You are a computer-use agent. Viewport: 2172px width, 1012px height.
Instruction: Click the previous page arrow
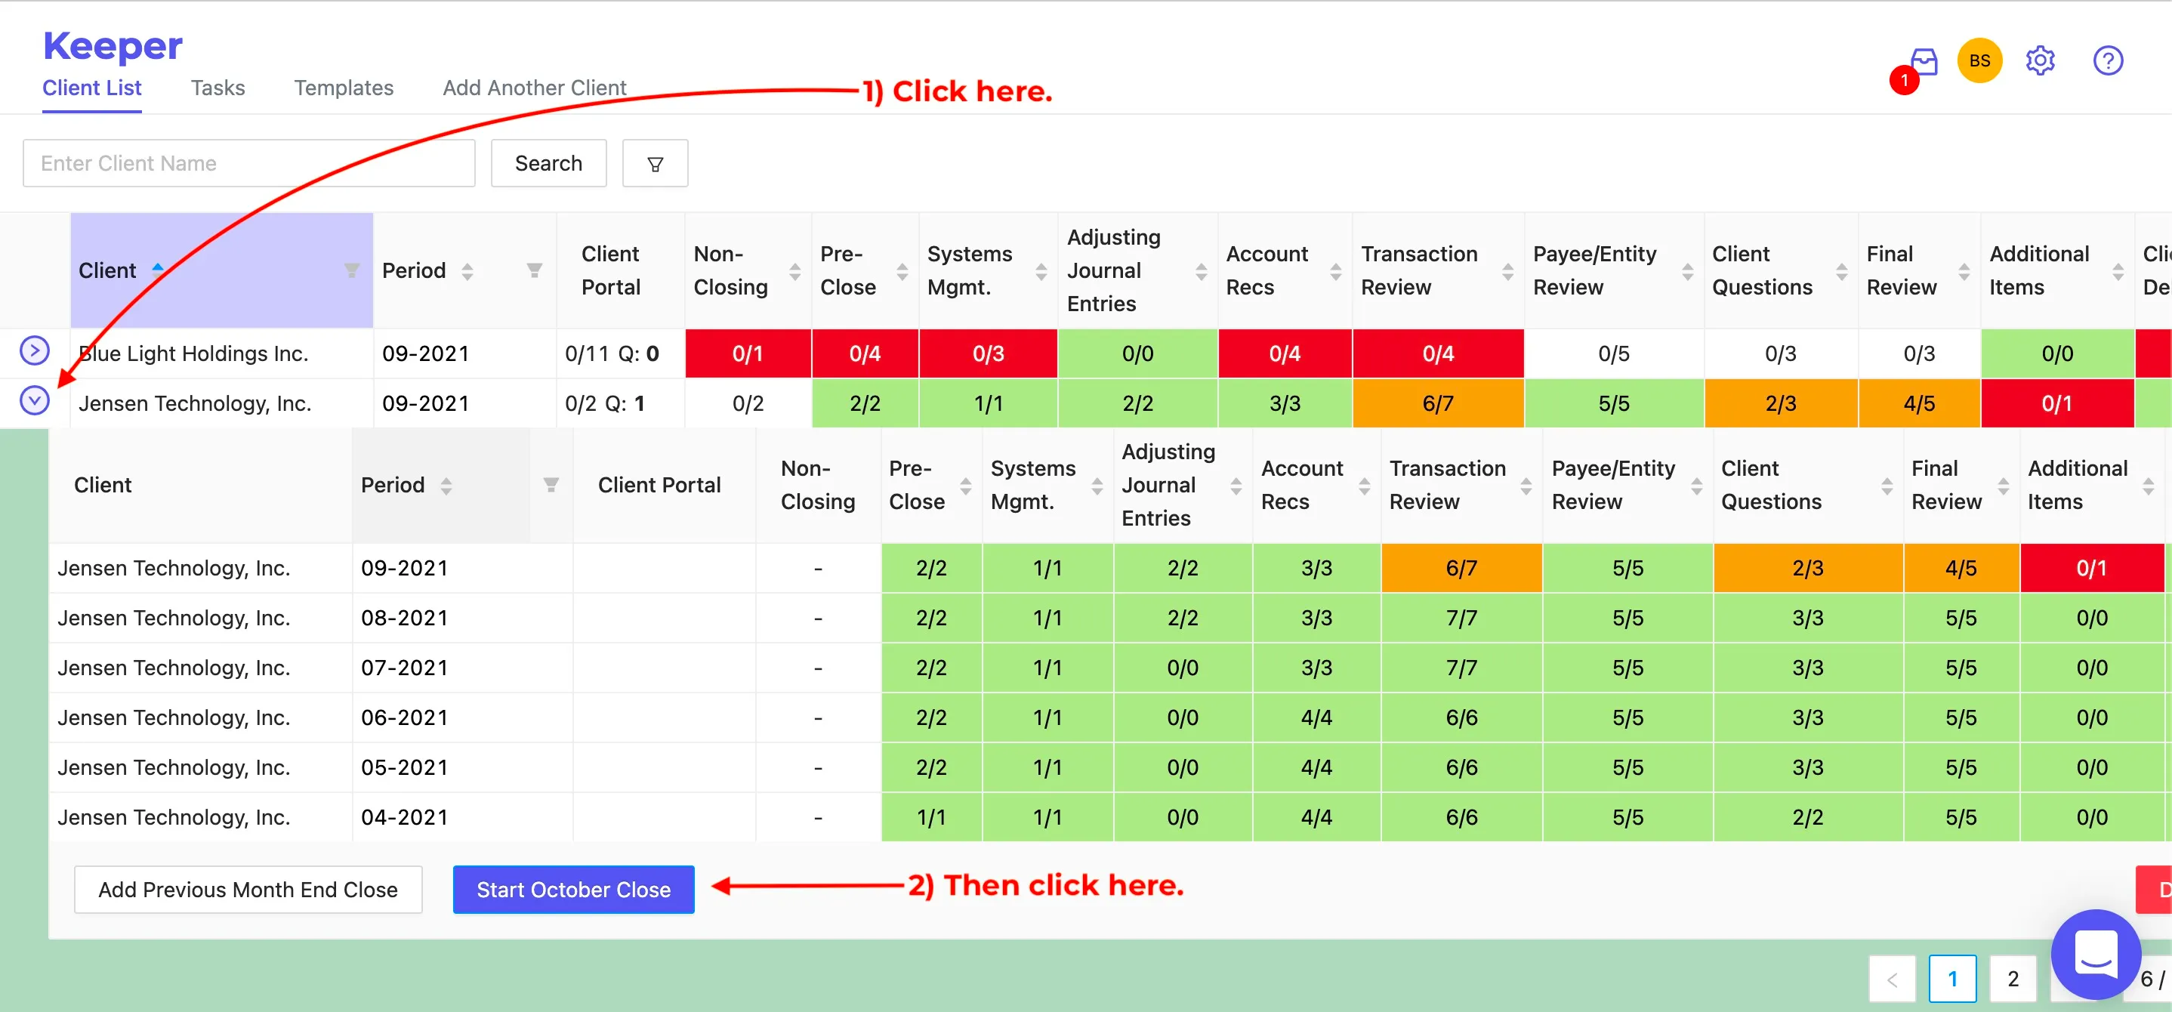click(1892, 979)
